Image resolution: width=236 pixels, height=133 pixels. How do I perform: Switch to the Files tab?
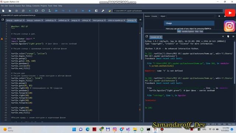(x=201, y=31)
